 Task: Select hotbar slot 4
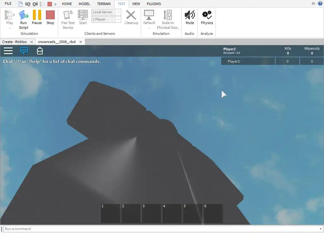pyautogui.click(x=172, y=214)
